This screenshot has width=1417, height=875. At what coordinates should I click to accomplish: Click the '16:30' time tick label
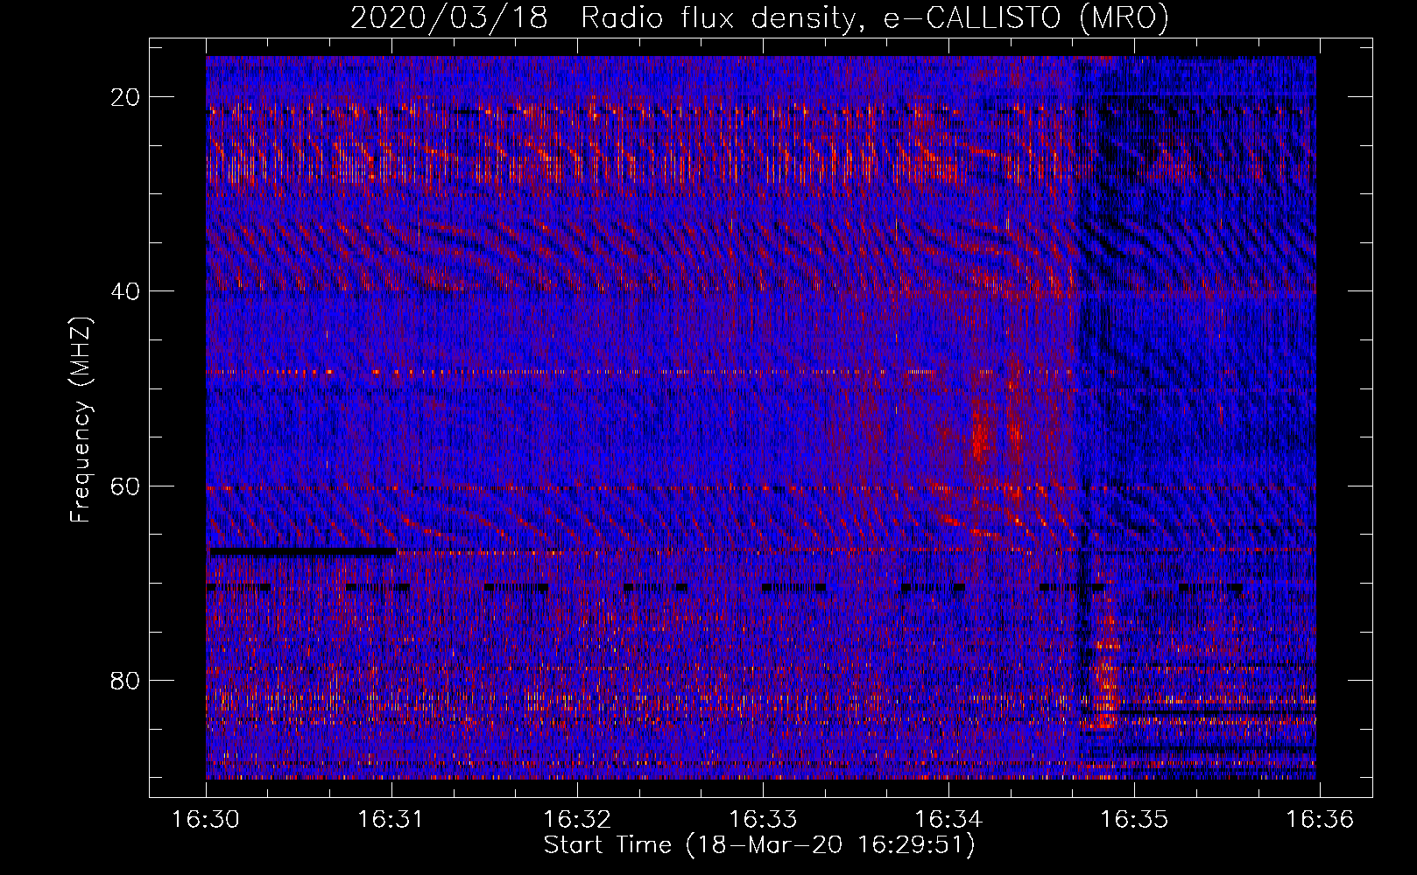(x=206, y=820)
